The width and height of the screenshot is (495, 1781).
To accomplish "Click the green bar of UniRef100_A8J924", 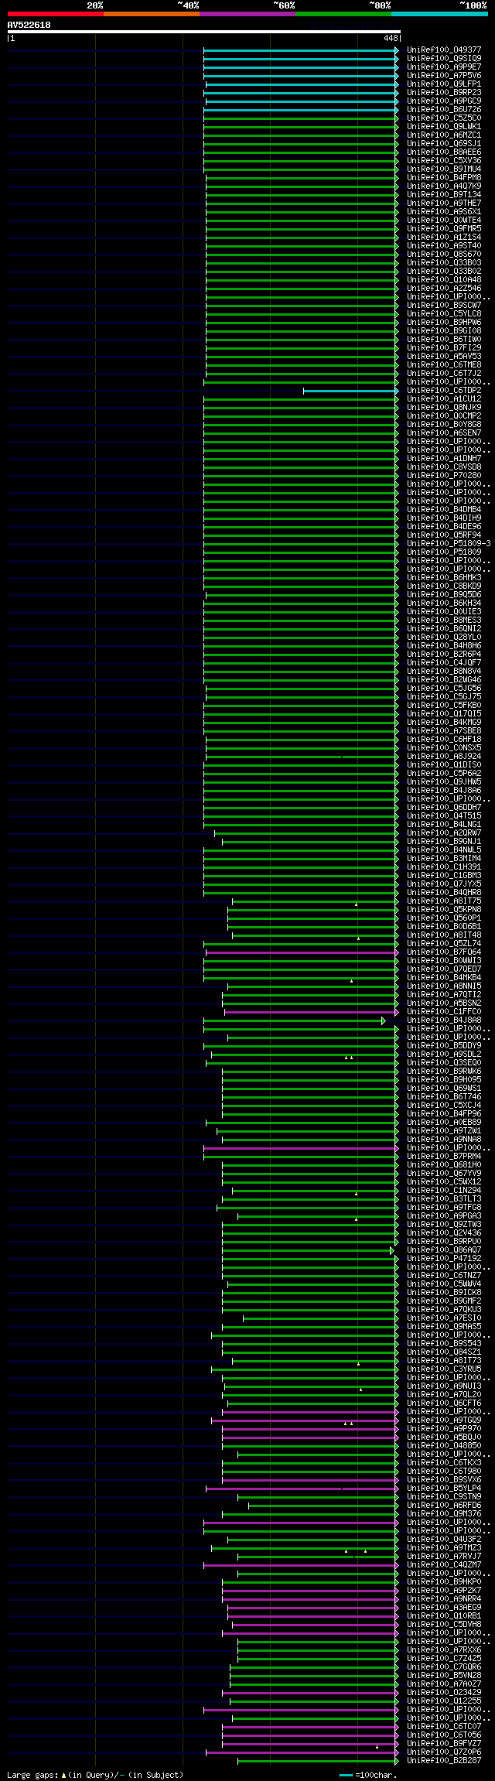I will pos(300,757).
